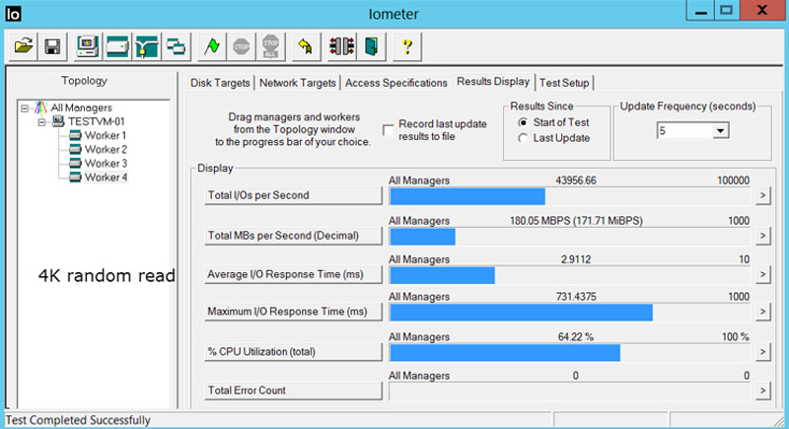Image resolution: width=789 pixels, height=429 pixels.
Task: Click the Iometer title bar logo
Action: [13, 14]
